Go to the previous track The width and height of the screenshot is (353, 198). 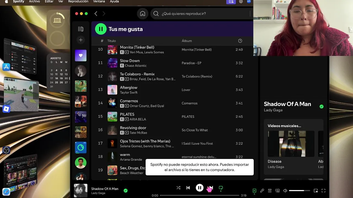point(188,188)
